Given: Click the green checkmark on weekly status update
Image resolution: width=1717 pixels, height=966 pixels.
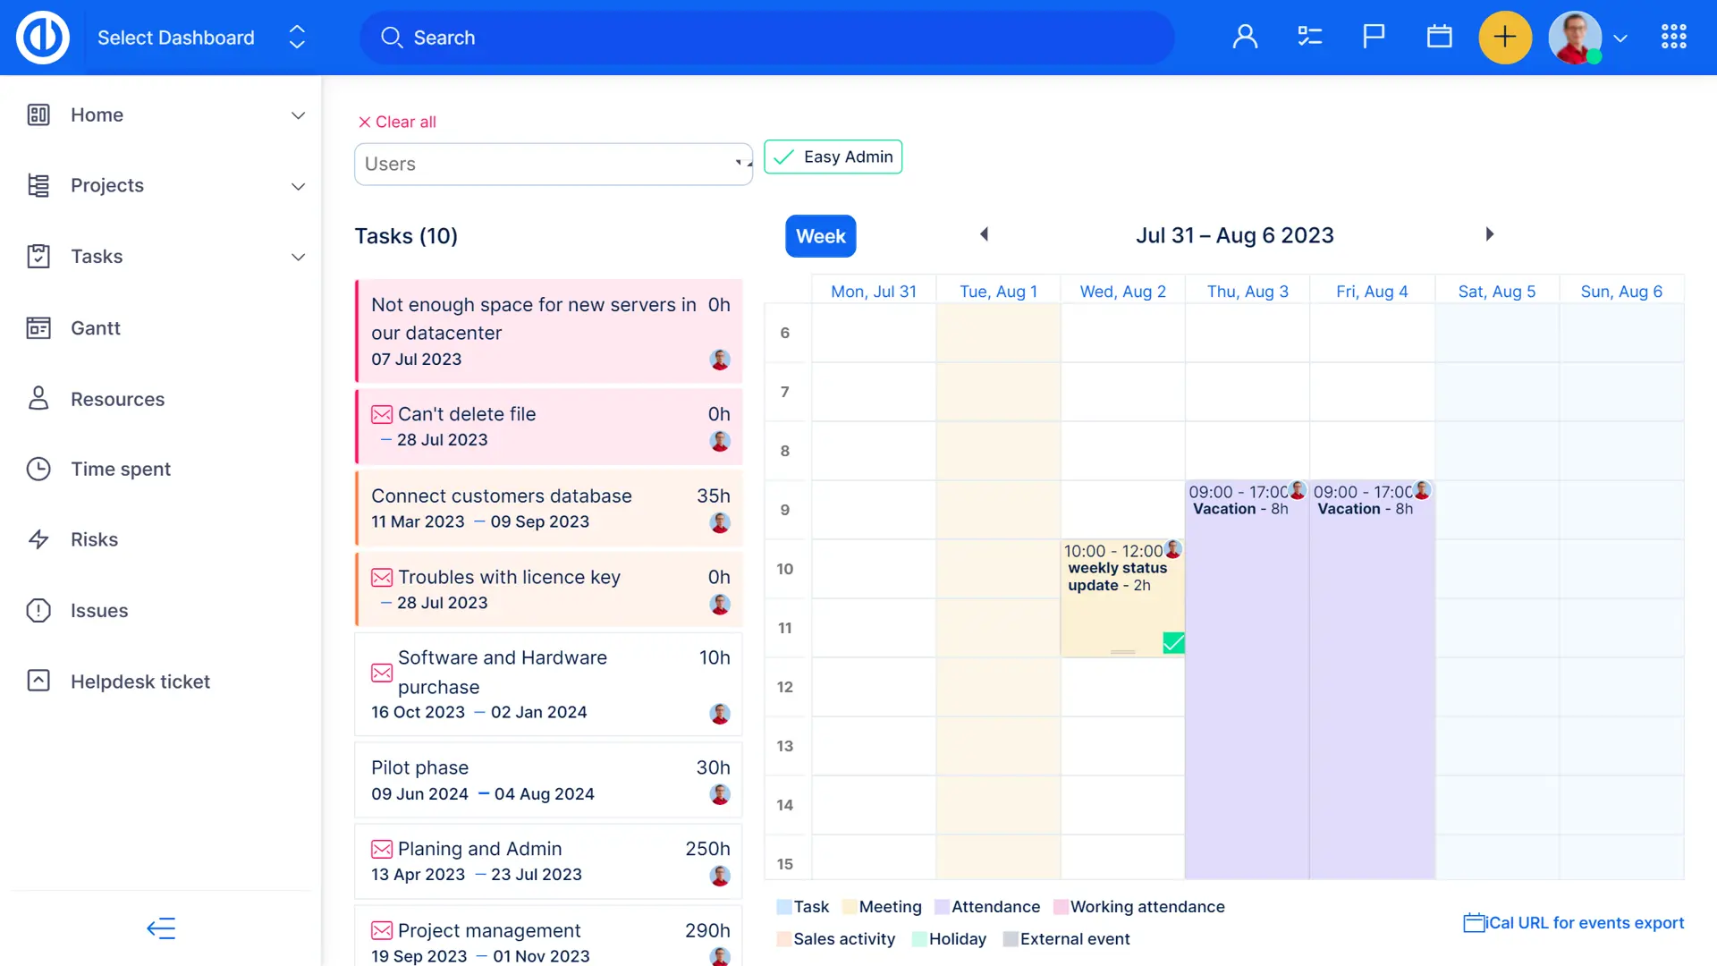Looking at the screenshot, I should (1173, 642).
